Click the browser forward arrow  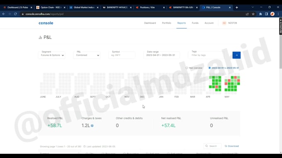(x=10, y=14)
